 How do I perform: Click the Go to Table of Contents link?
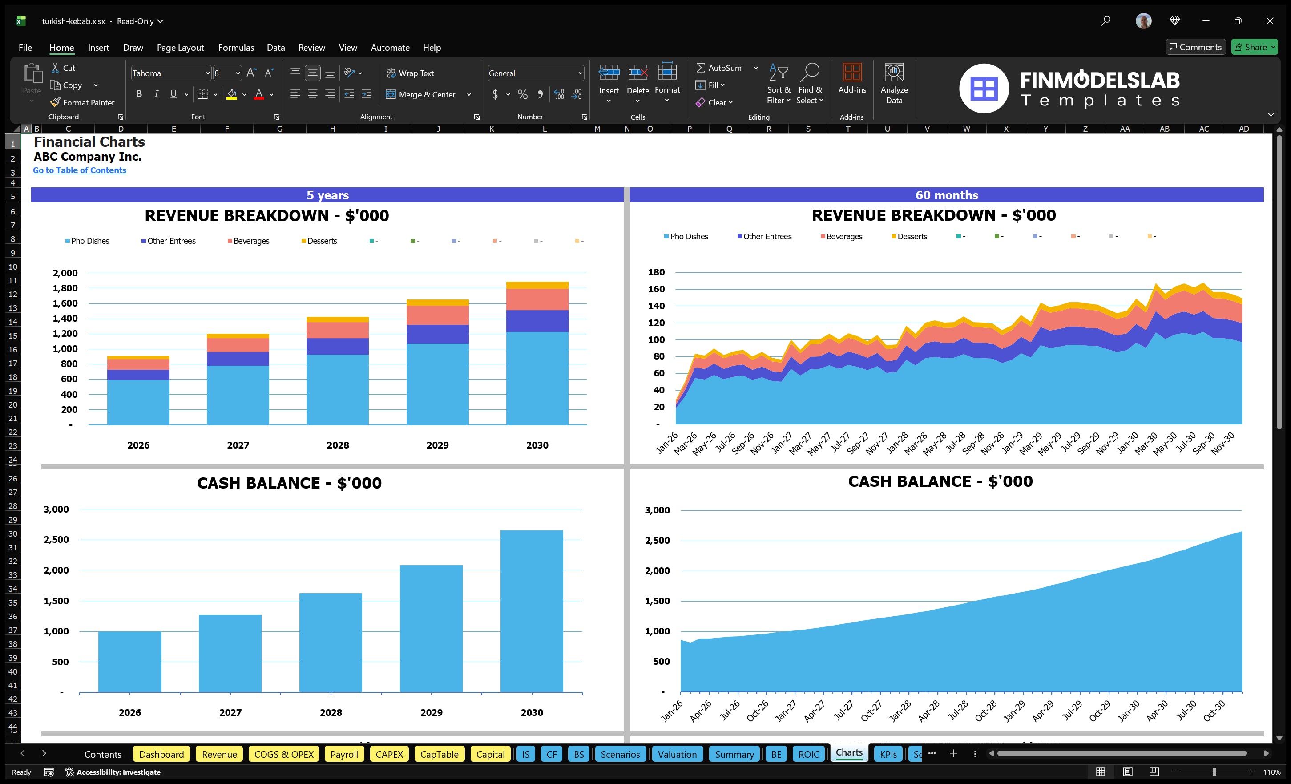[80, 170]
